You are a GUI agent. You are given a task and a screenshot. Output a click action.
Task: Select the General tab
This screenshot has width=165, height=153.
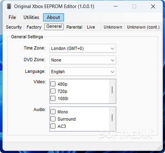tap(54, 26)
